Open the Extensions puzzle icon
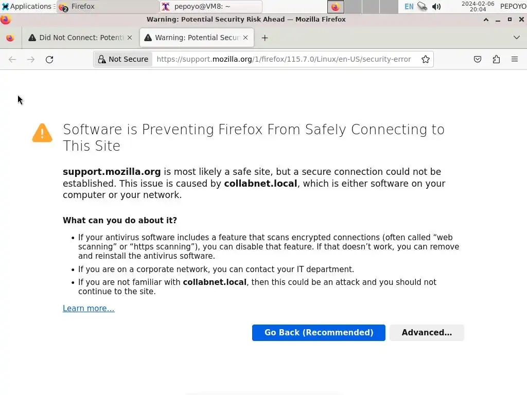Viewport: 527px width, 395px height. [x=496, y=59]
